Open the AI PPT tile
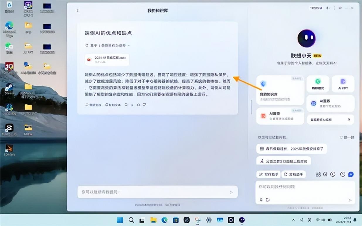Image resolution: width=362 pixels, height=226 pixels. tap(343, 84)
